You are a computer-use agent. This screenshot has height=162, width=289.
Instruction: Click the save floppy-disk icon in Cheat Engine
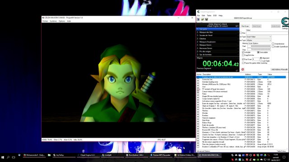(x=206, y=19)
